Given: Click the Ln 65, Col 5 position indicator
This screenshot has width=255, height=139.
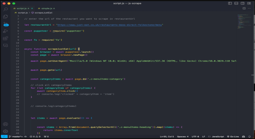Looking at the screenshot, I should (167, 137).
